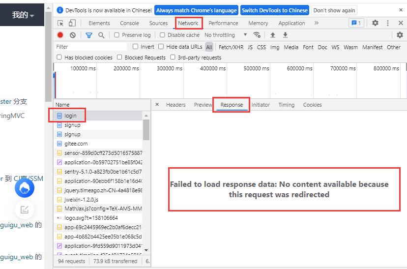The image size is (407, 269).
Task: Toggle 3rd-party requests checkbox
Action: point(173,57)
